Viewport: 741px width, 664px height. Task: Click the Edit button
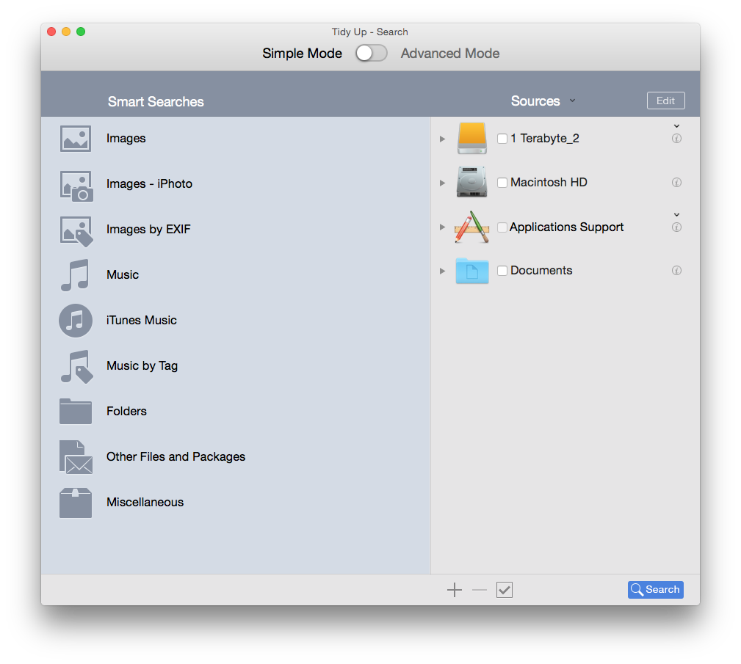[x=665, y=101]
